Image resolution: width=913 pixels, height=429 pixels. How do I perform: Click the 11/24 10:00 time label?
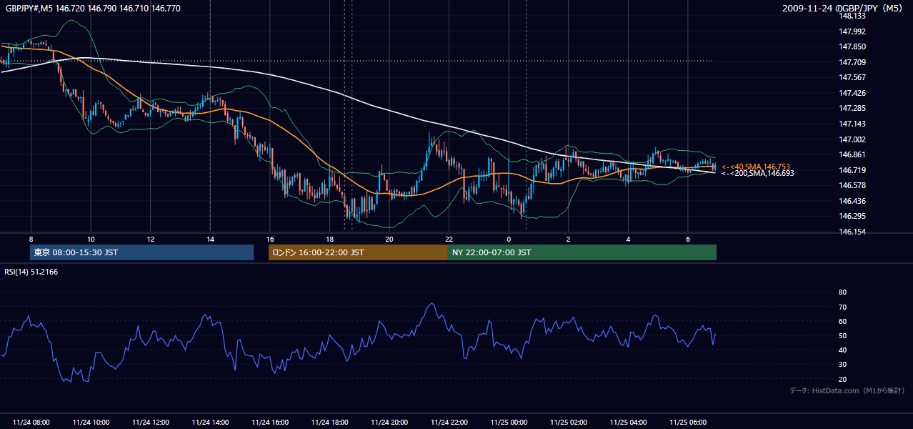pyautogui.click(x=91, y=422)
